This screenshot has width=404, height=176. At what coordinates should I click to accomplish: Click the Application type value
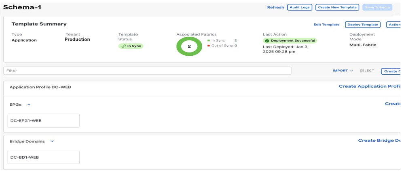24,40
